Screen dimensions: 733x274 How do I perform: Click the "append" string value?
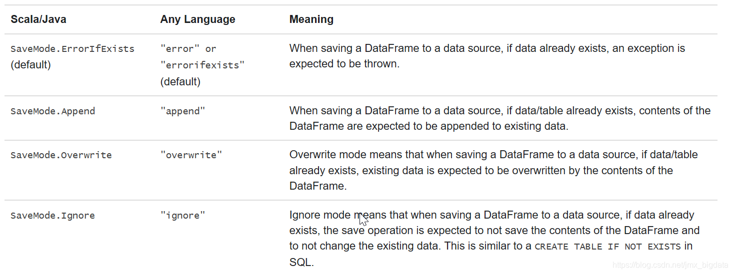(182, 111)
